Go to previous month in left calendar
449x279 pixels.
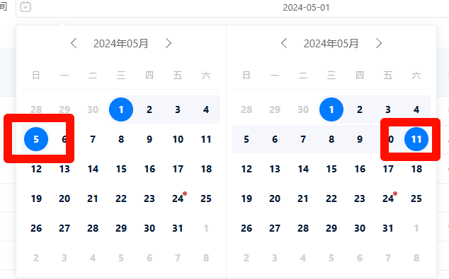[74, 43]
